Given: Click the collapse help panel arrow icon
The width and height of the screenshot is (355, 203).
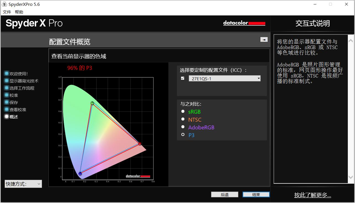Looking at the screenshot, I should pyautogui.click(x=264, y=40).
